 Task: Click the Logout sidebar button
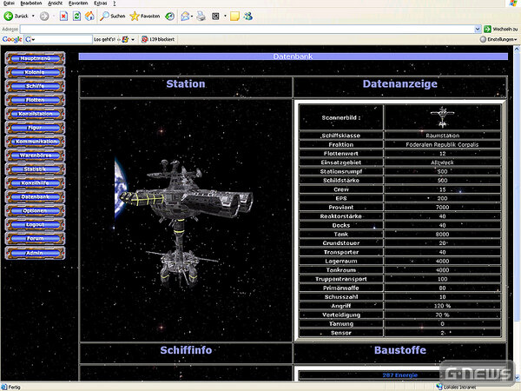[x=36, y=225]
